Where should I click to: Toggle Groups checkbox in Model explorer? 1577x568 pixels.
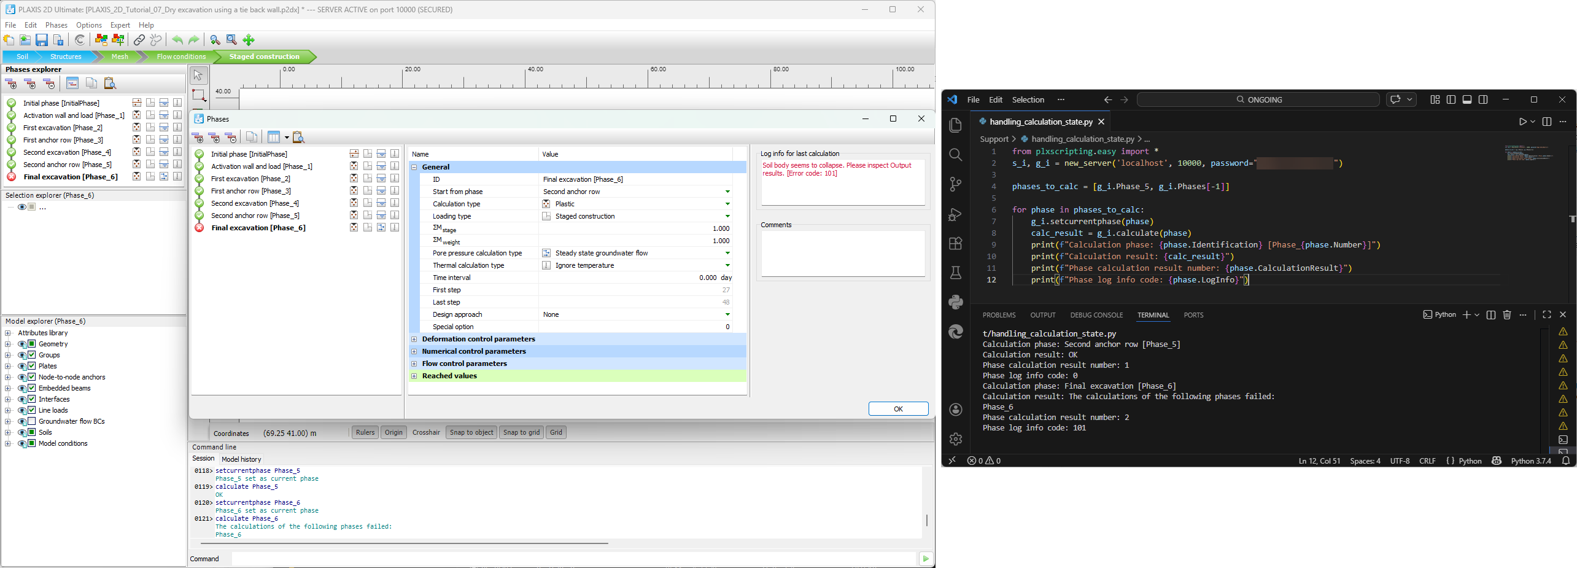coord(32,355)
